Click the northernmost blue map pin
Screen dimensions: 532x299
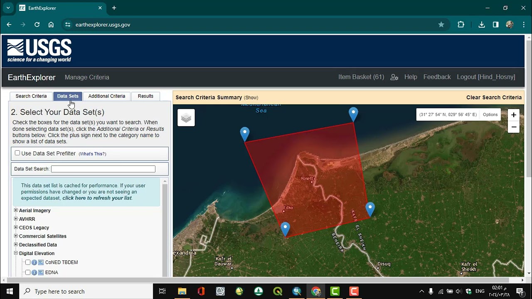pyautogui.click(x=353, y=114)
